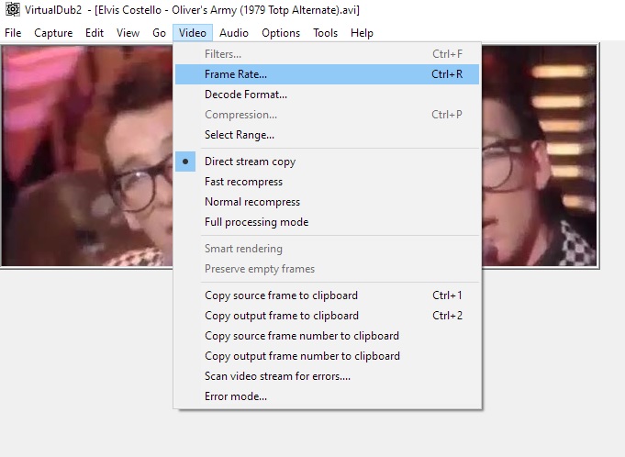Open the Edit menu

click(x=95, y=33)
